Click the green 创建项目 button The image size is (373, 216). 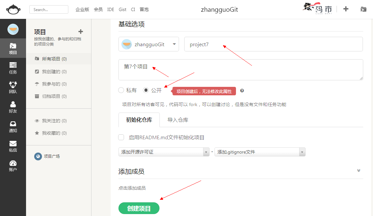coord(139,209)
